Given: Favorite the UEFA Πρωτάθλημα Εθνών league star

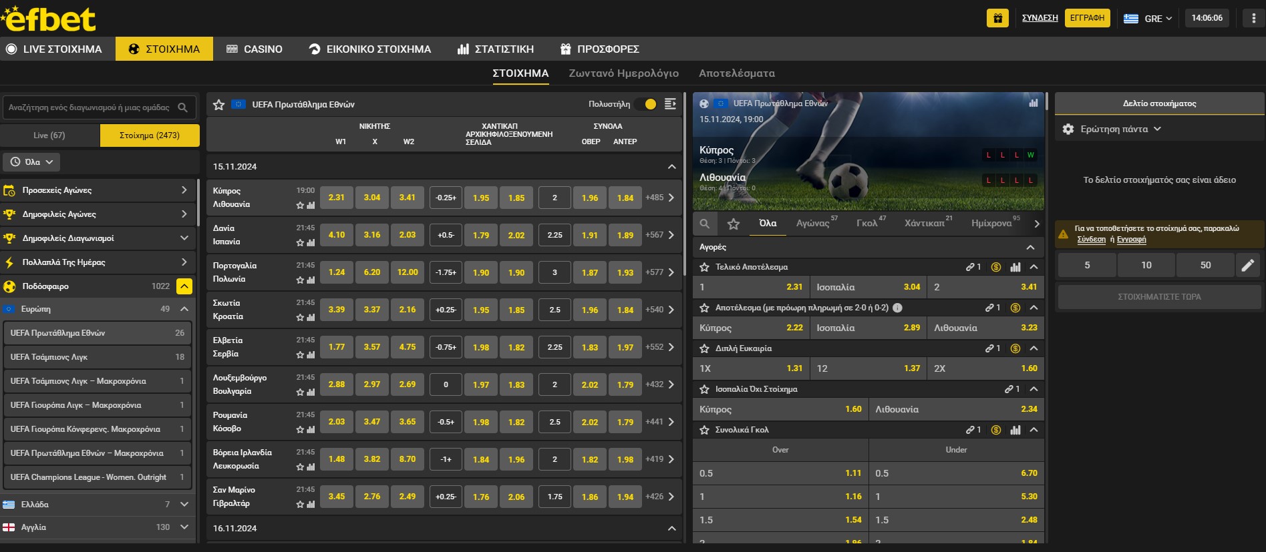Looking at the screenshot, I should click(218, 105).
